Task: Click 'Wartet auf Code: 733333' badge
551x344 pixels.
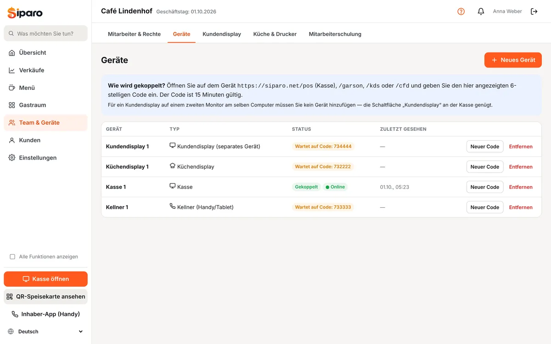Action: [323, 207]
